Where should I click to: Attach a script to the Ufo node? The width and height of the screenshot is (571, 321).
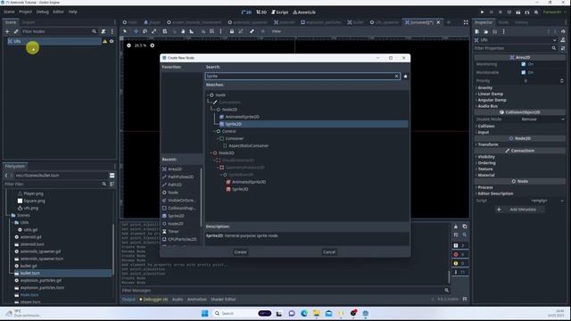point(103,32)
